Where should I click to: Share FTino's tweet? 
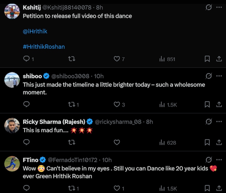pos(219,188)
